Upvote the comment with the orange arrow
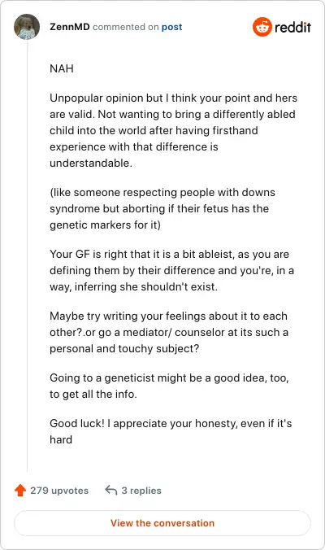325x550 pixels. (x=20, y=490)
